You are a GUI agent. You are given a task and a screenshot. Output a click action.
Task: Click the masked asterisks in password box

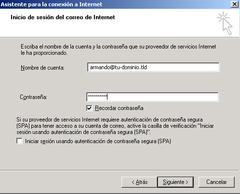[97, 96]
